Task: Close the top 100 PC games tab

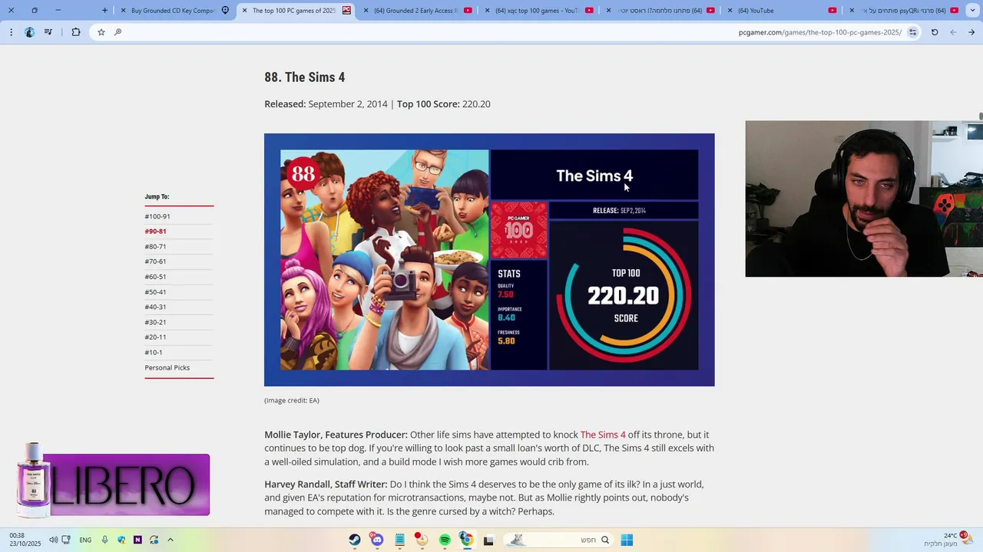Action: coord(245,11)
